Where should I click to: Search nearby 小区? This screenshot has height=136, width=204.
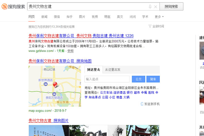(112, 97)
